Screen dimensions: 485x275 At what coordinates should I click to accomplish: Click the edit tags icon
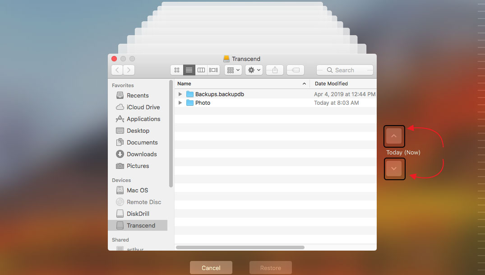point(296,70)
